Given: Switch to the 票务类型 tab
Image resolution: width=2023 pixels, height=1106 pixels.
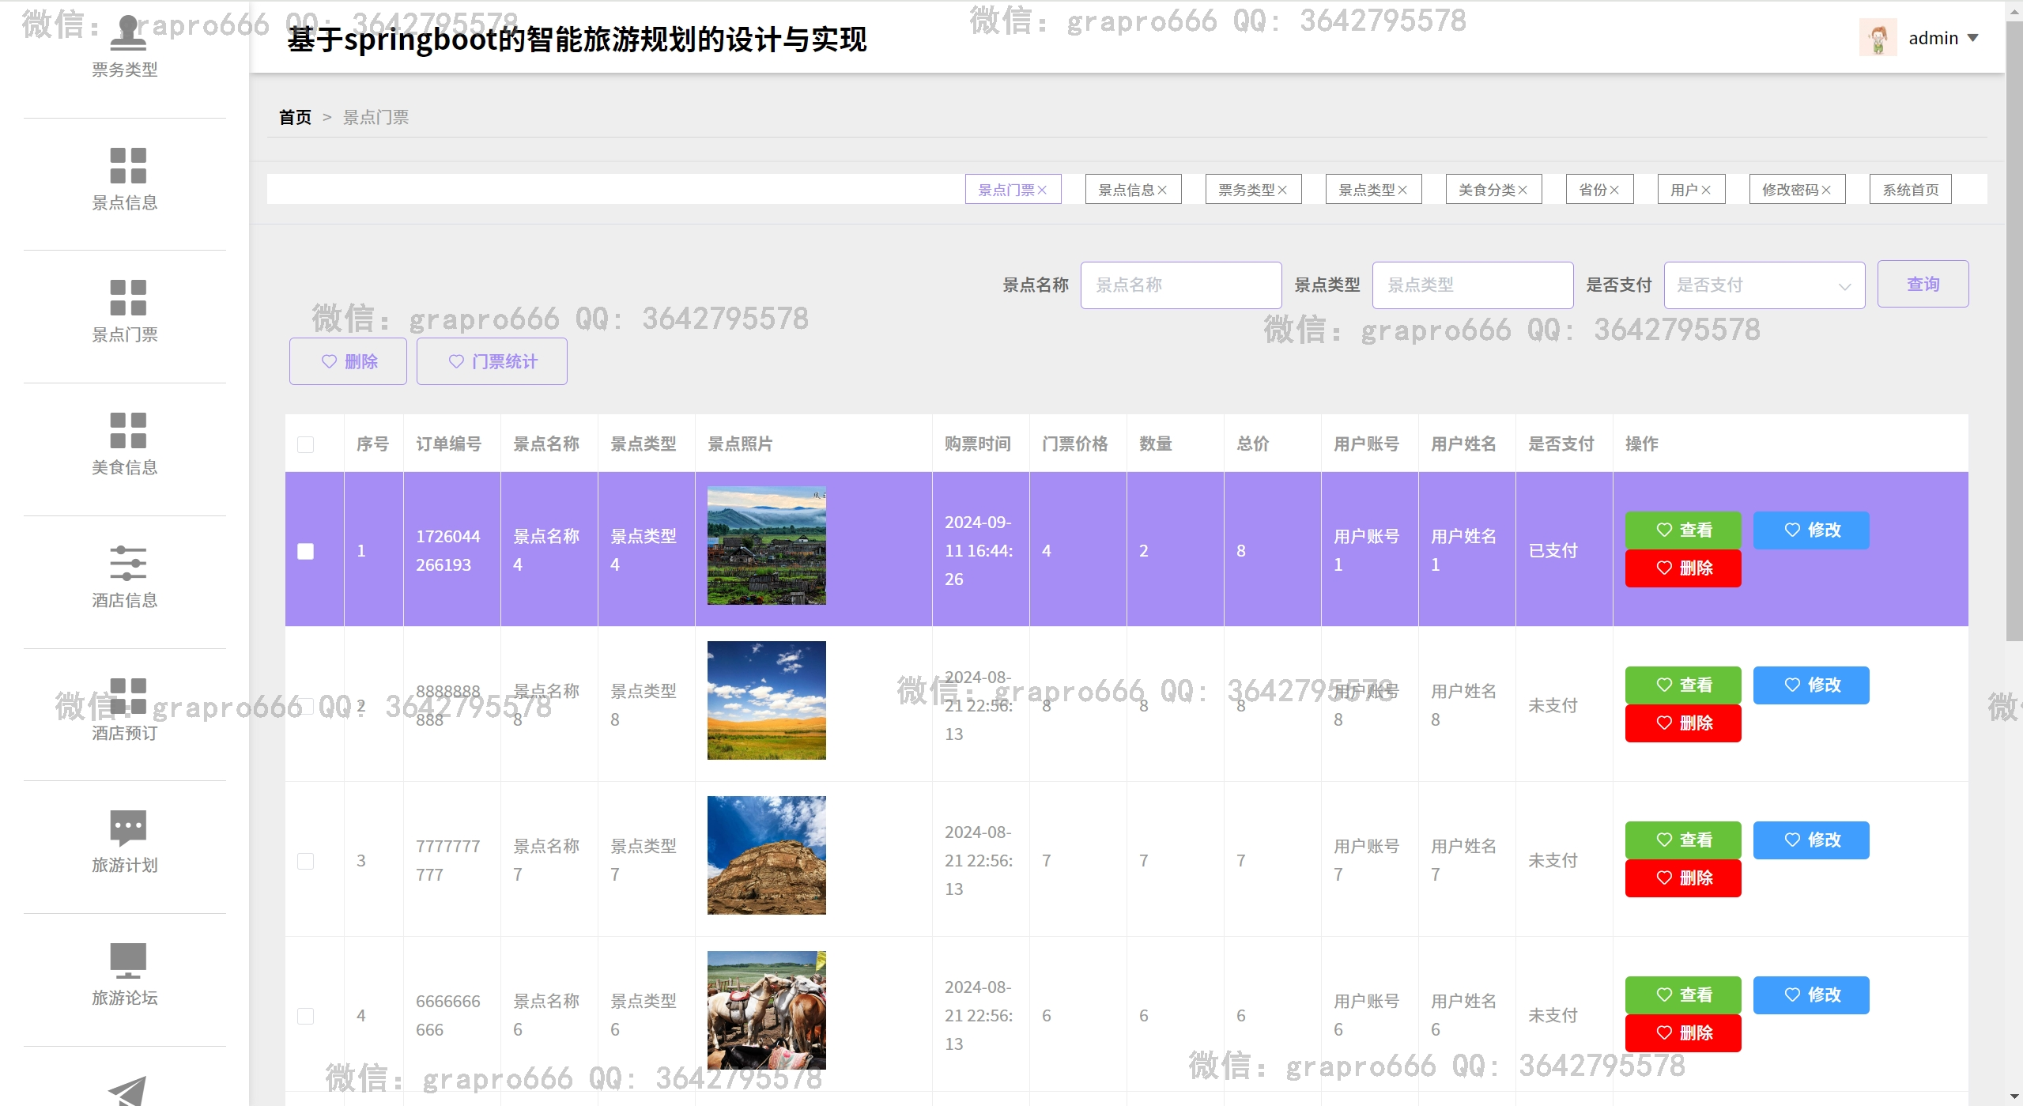Looking at the screenshot, I should [1246, 191].
